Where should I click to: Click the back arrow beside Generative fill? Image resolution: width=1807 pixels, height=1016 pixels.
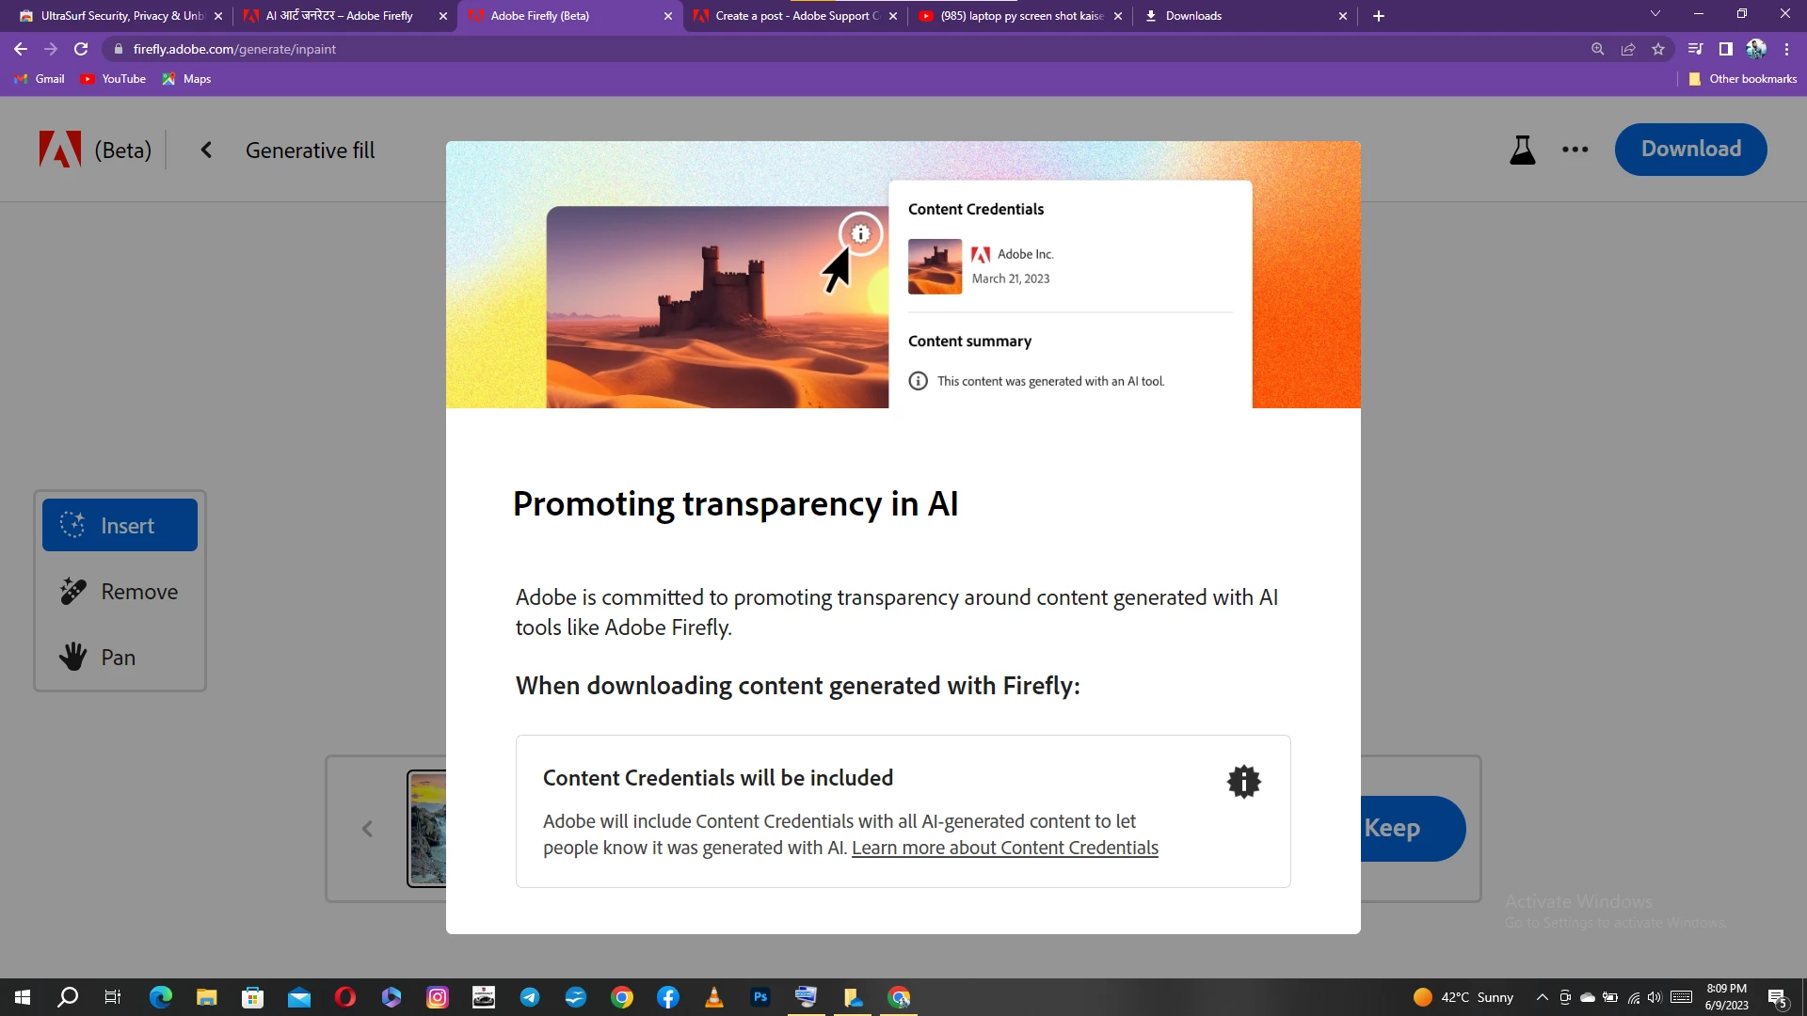(x=206, y=151)
